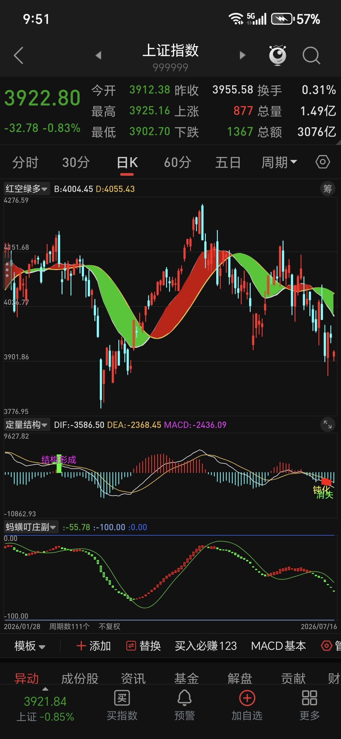Tap the battery 57% status indicator

pos(295,19)
